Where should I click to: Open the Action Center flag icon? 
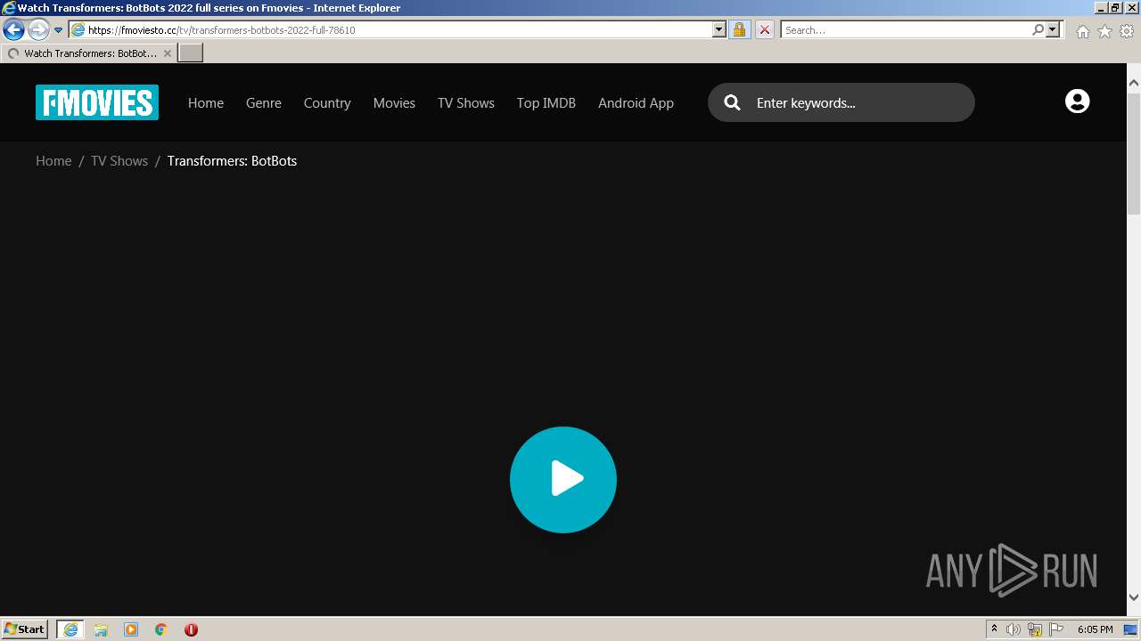(x=1056, y=629)
